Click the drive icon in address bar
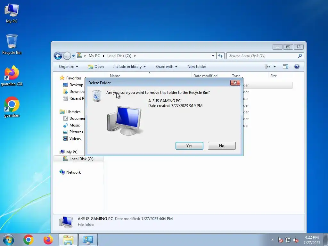 pos(79,56)
